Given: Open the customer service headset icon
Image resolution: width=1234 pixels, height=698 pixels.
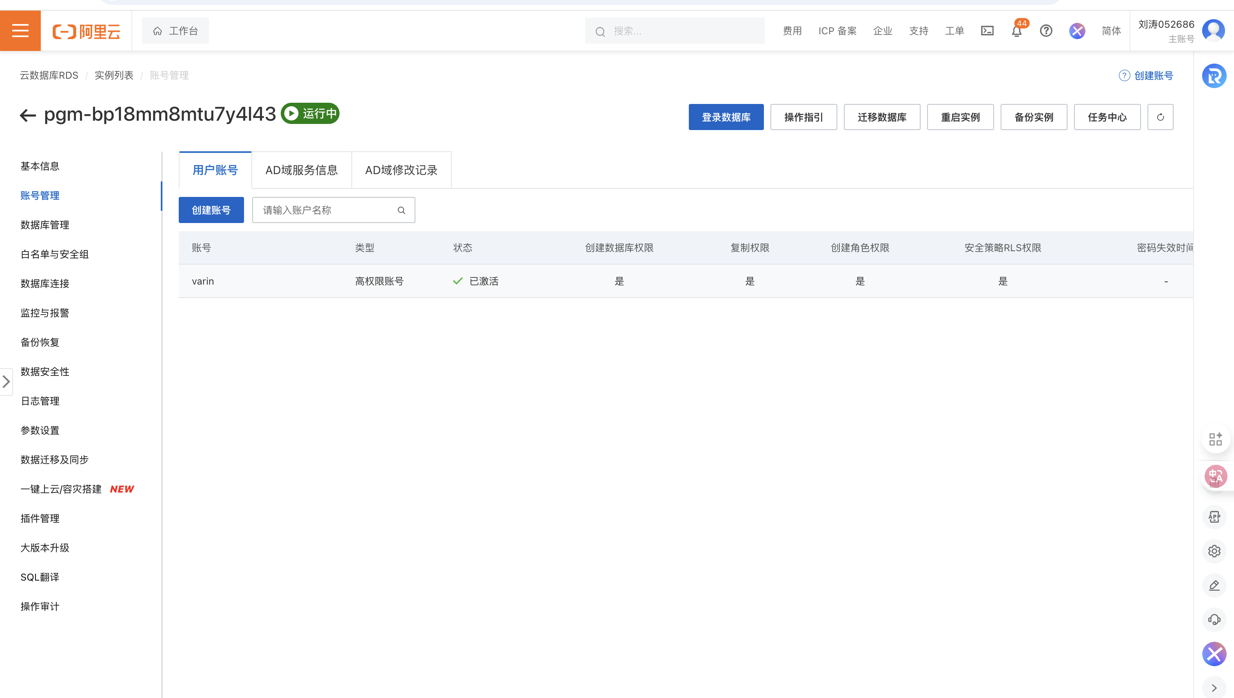Looking at the screenshot, I should [1214, 619].
